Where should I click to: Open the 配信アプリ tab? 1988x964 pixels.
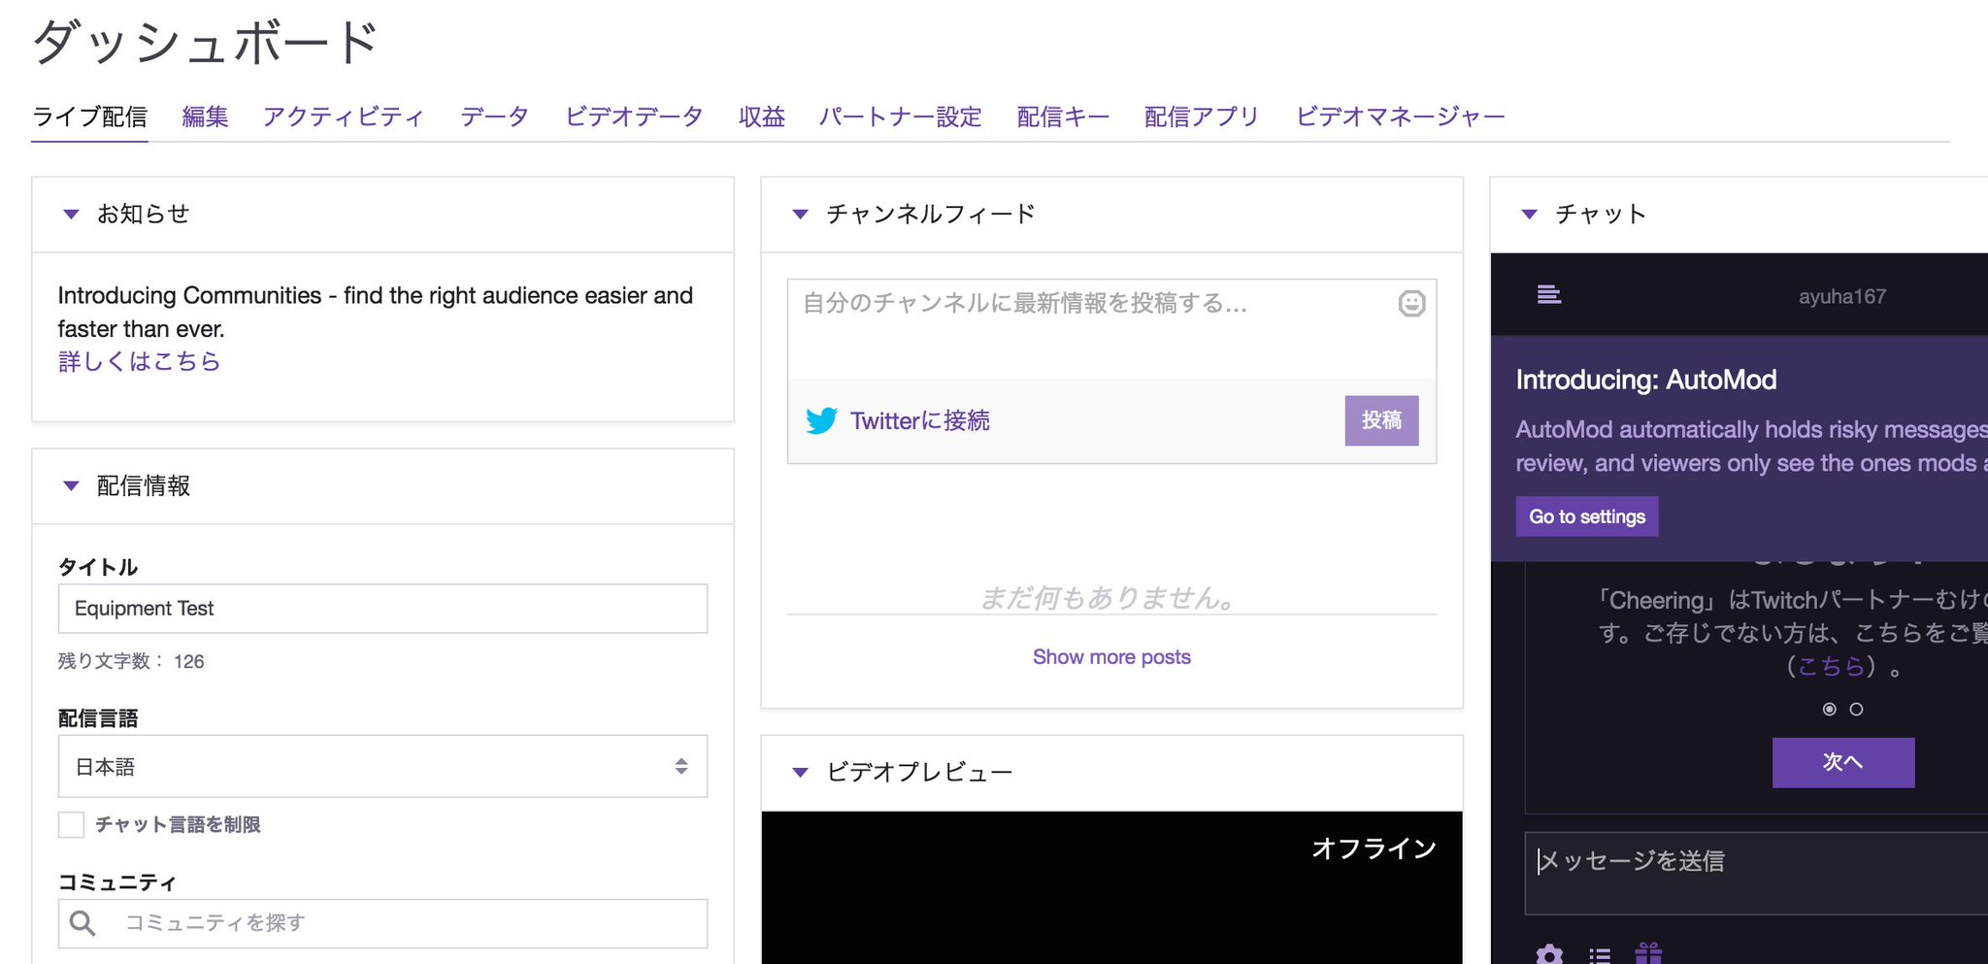[x=1202, y=116]
